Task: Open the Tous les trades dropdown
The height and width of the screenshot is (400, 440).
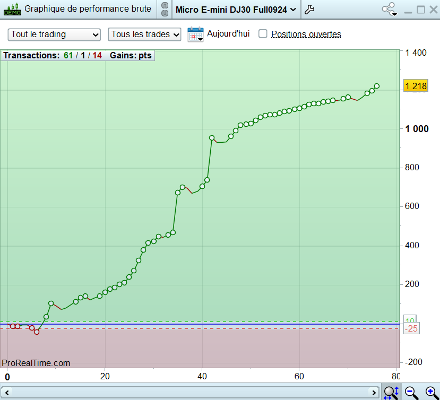Action: (x=144, y=35)
